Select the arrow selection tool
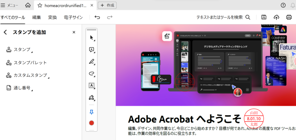Image resolution: width=296 pixels, height=140 pixels. [92, 38]
